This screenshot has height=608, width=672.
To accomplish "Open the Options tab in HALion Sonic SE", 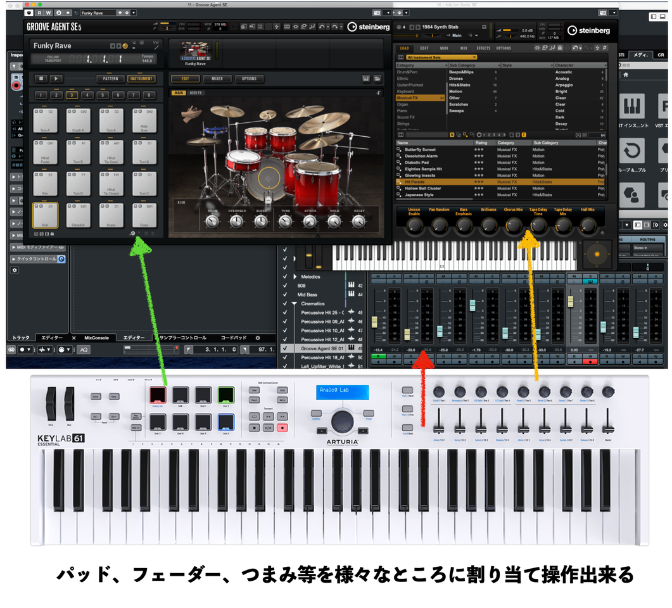I will click(504, 48).
